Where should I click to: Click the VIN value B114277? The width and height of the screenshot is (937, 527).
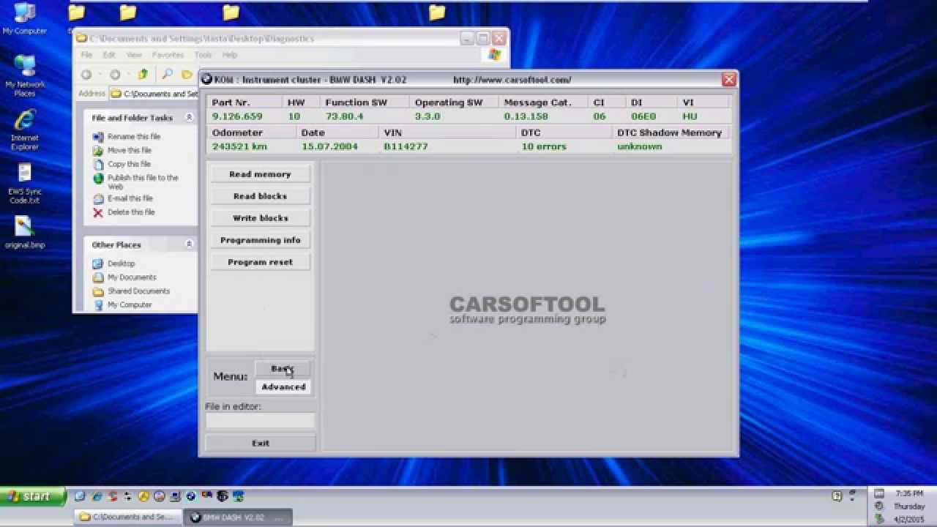406,146
